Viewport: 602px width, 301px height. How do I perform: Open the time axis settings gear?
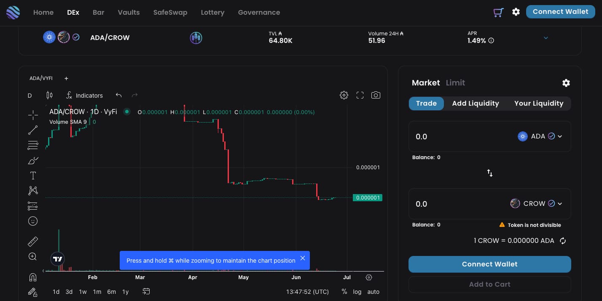369,277
